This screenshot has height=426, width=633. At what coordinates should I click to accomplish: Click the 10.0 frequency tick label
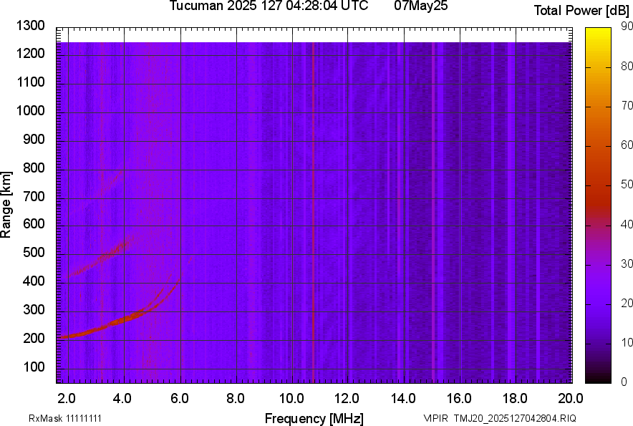click(291, 399)
